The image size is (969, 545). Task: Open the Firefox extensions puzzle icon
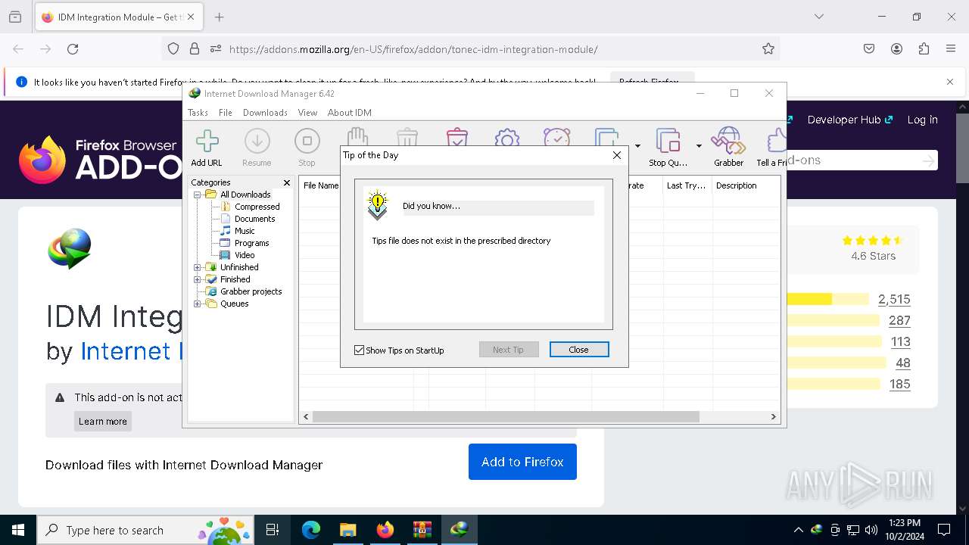924,49
